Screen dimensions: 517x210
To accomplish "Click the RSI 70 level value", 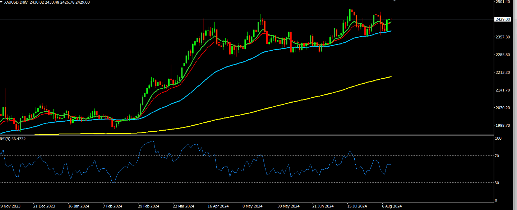I will (x=498, y=156).
